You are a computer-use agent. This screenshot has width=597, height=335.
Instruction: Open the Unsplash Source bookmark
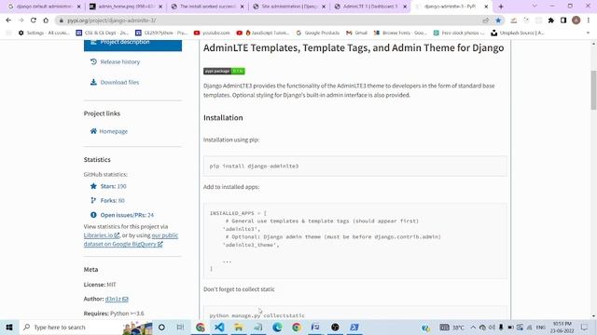tap(517, 33)
